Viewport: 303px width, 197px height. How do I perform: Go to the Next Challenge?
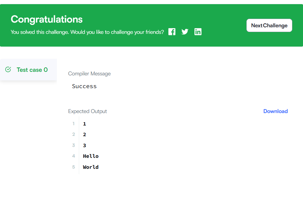point(269,25)
